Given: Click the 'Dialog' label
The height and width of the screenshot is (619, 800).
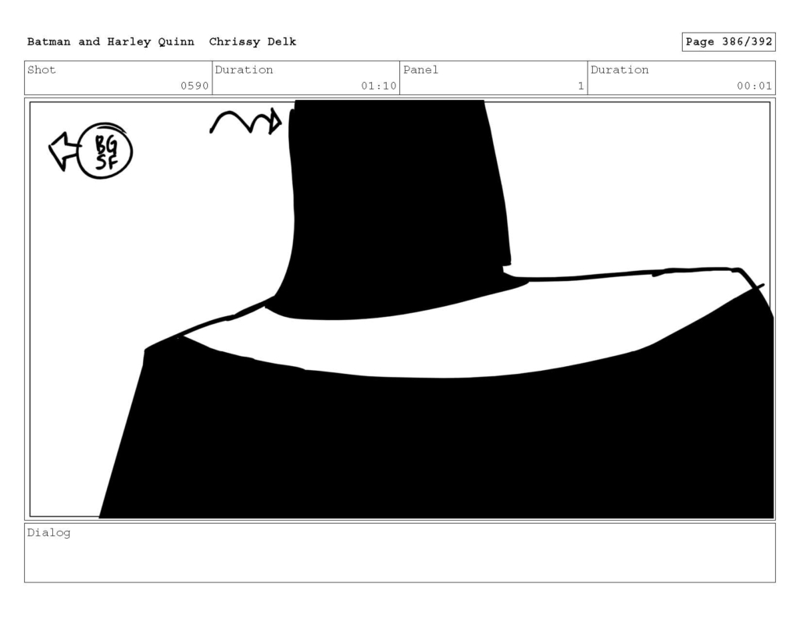Looking at the screenshot, I should click(x=49, y=533).
